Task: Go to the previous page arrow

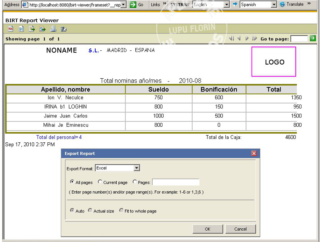Action: coord(239,38)
